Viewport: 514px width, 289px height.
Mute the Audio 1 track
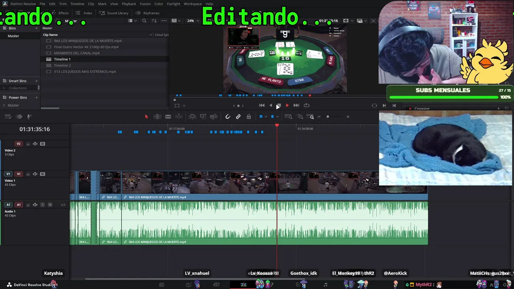(x=50, y=205)
